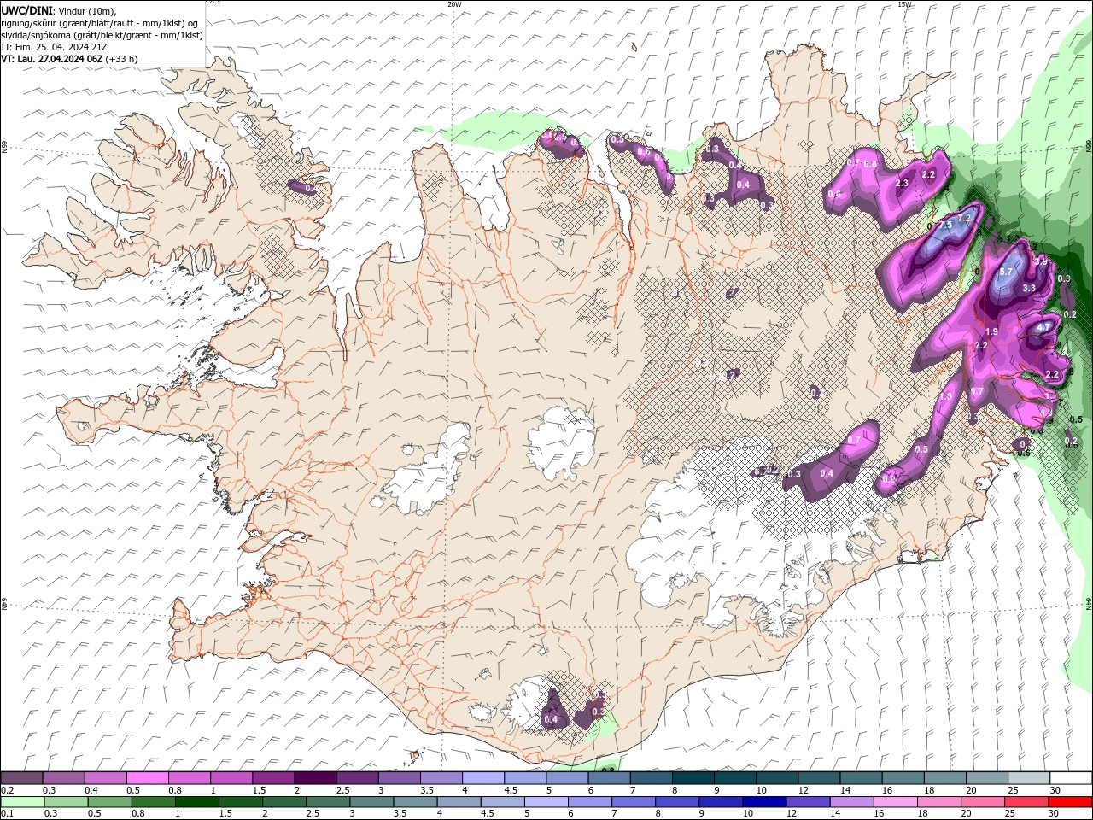Click the '0.1' label on the lower color scale
1093x820 pixels.
click(x=7, y=813)
